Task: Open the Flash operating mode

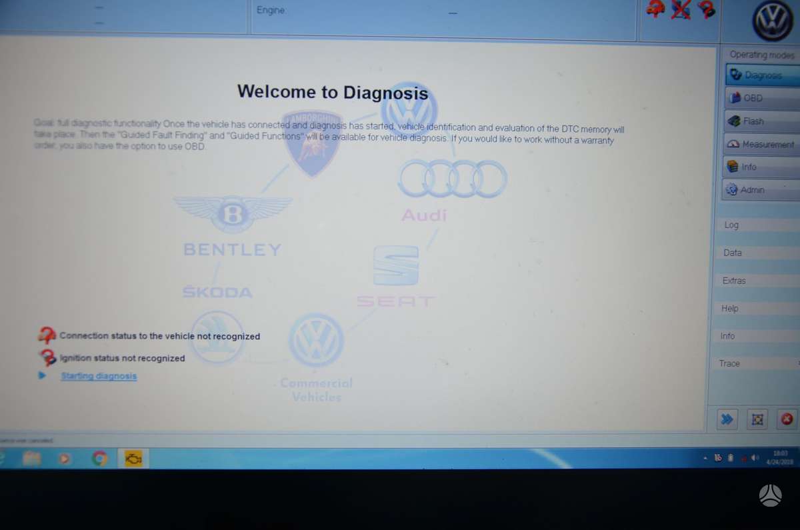Action: tap(761, 121)
